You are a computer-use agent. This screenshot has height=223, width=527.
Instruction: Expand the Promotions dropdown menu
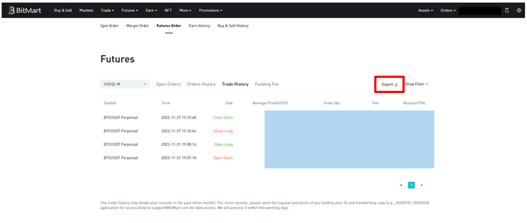click(211, 10)
